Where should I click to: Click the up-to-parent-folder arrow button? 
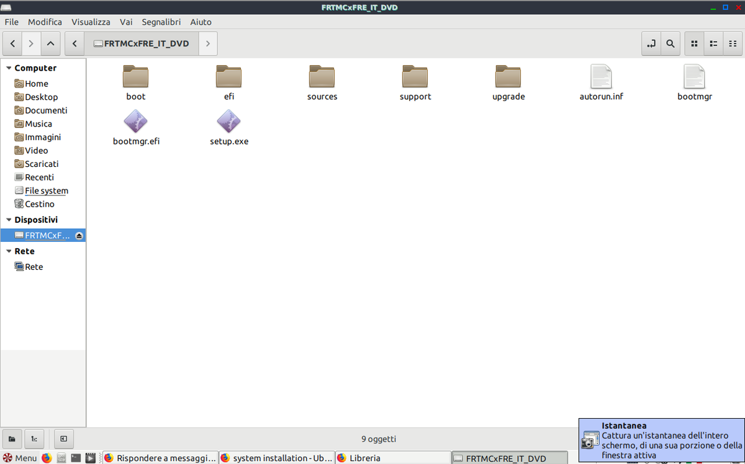tap(50, 44)
